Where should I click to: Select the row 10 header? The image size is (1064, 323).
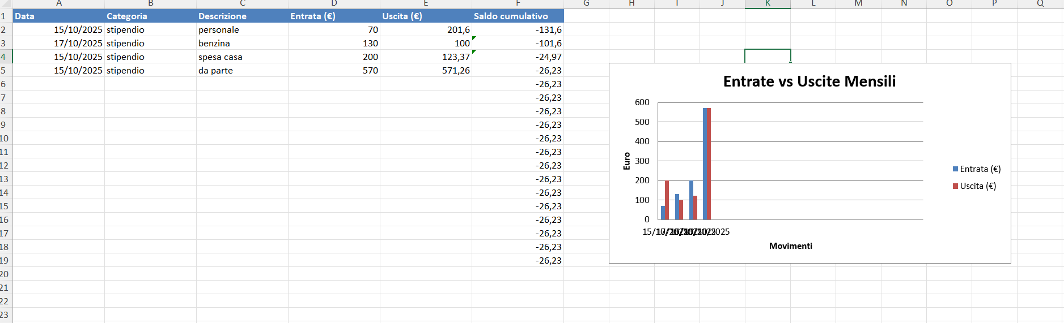point(5,138)
